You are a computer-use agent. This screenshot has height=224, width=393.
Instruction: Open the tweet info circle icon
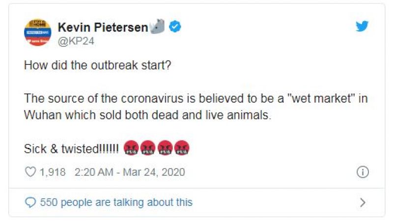coord(362,172)
